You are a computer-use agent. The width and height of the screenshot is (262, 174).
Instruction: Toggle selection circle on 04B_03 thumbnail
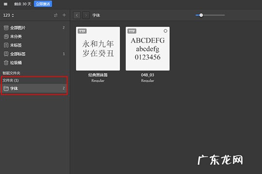[165, 31]
